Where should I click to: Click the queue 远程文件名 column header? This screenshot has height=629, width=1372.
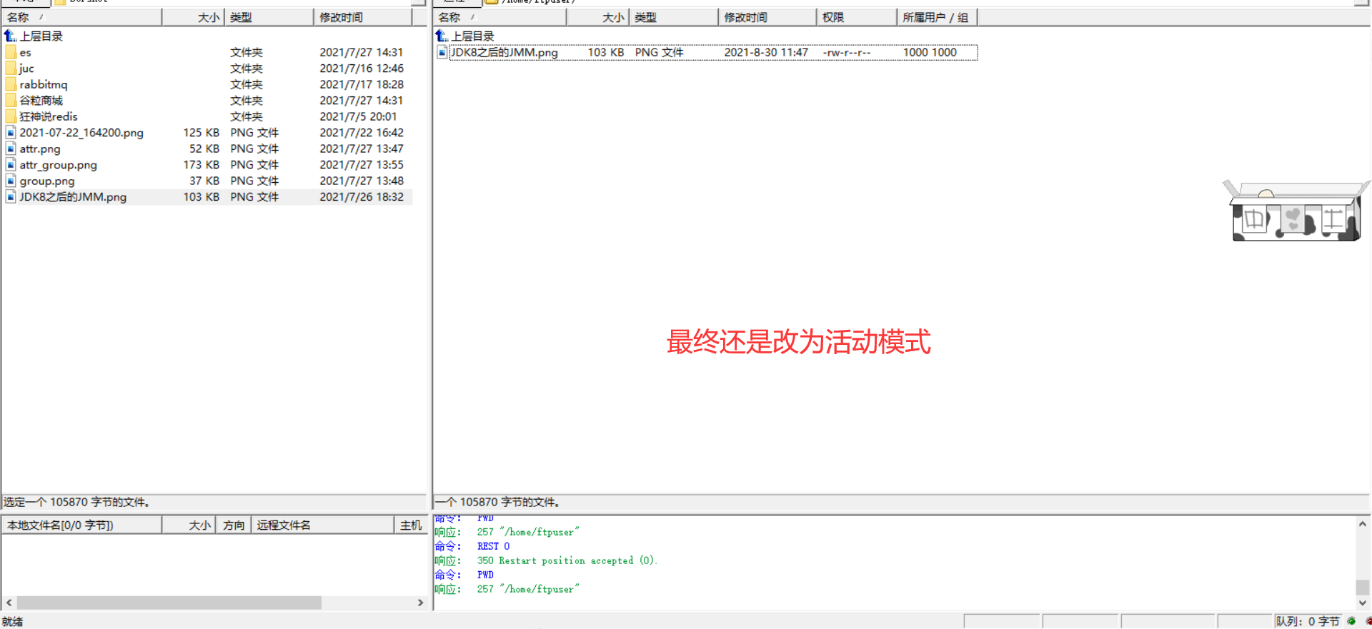tap(323, 525)
